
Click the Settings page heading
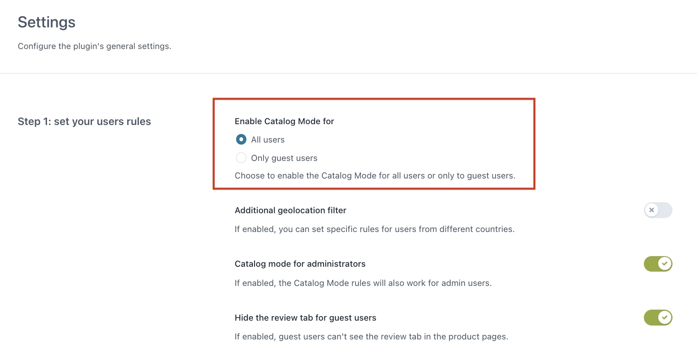tap(47, 22)
